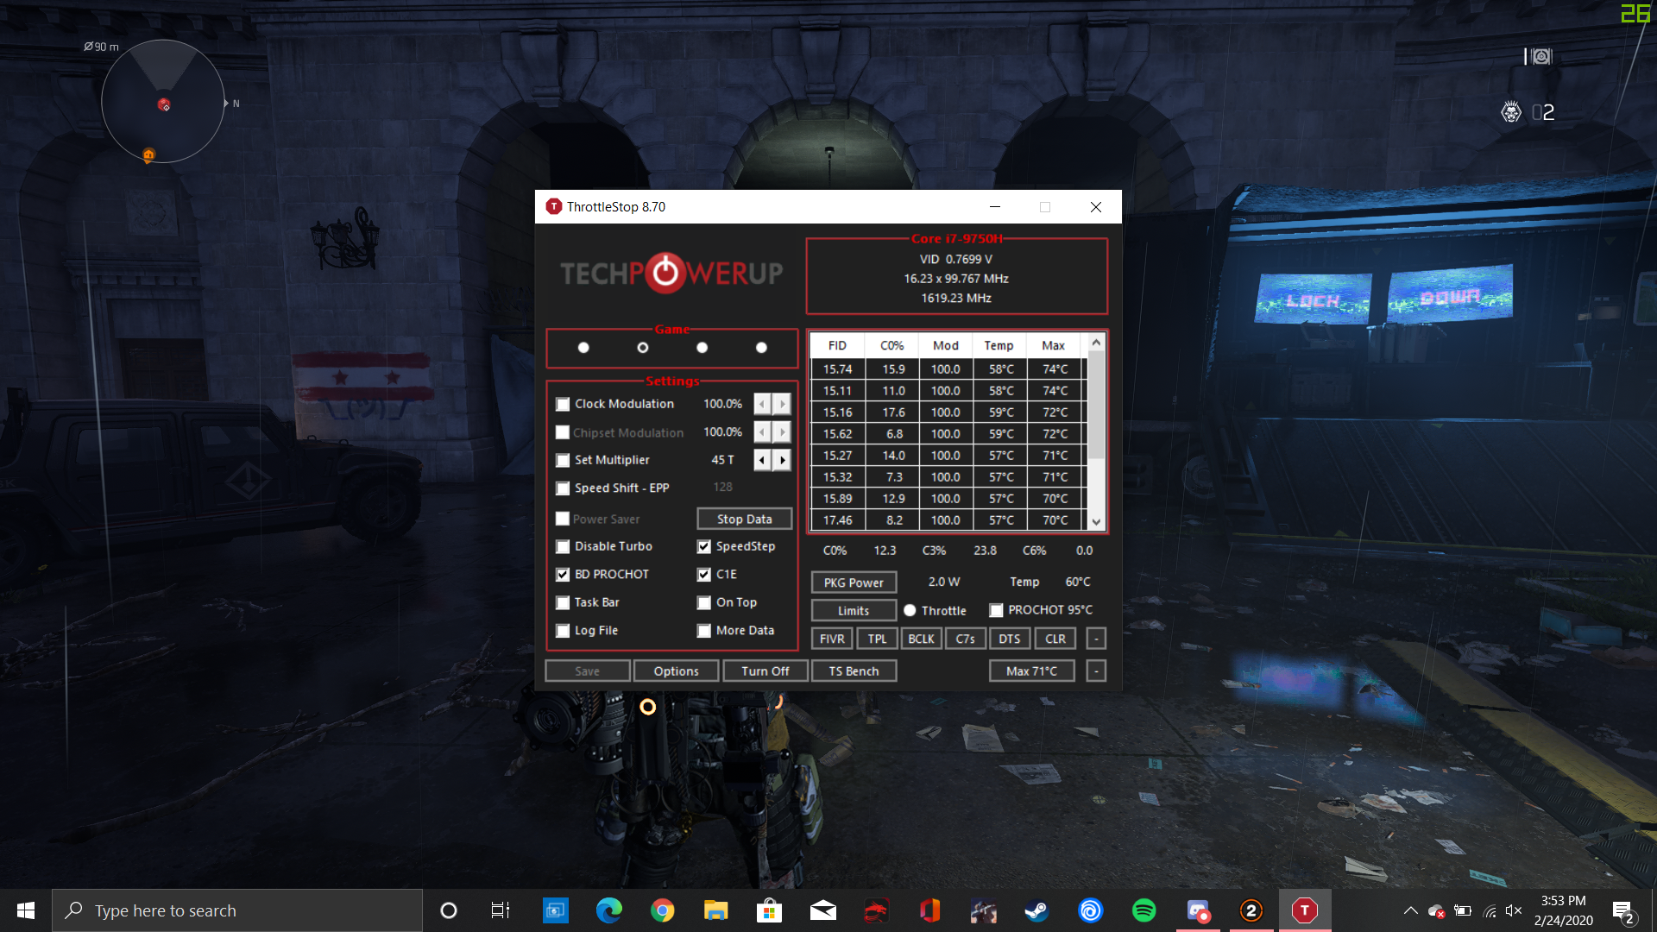1657x932 pixels.
Task: Open the FIVR settings window
Action: (832, 639)
